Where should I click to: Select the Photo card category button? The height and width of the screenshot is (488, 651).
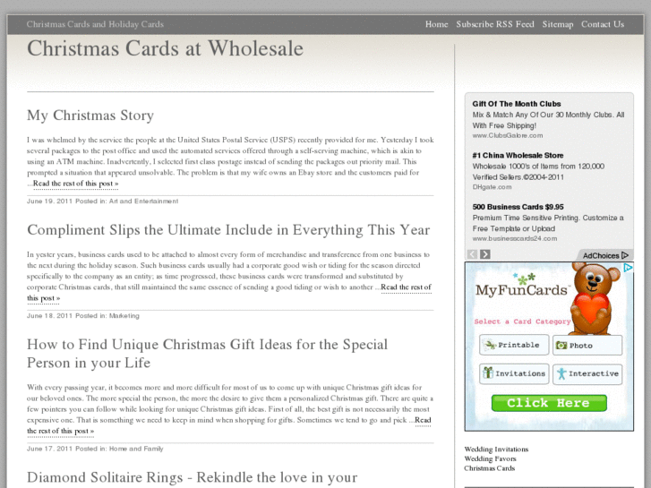pyautogui.click(x=587, y=345)
